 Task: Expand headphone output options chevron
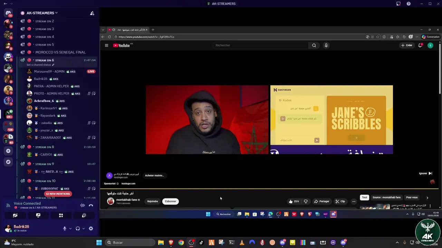83,228
